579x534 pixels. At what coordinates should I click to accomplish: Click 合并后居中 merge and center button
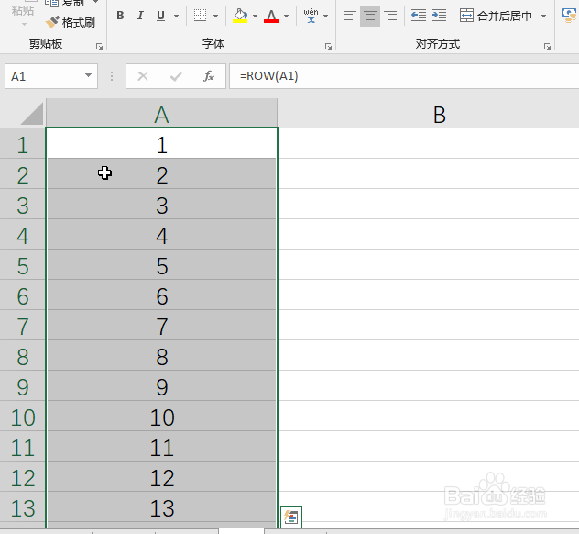(x=496, y=16)
